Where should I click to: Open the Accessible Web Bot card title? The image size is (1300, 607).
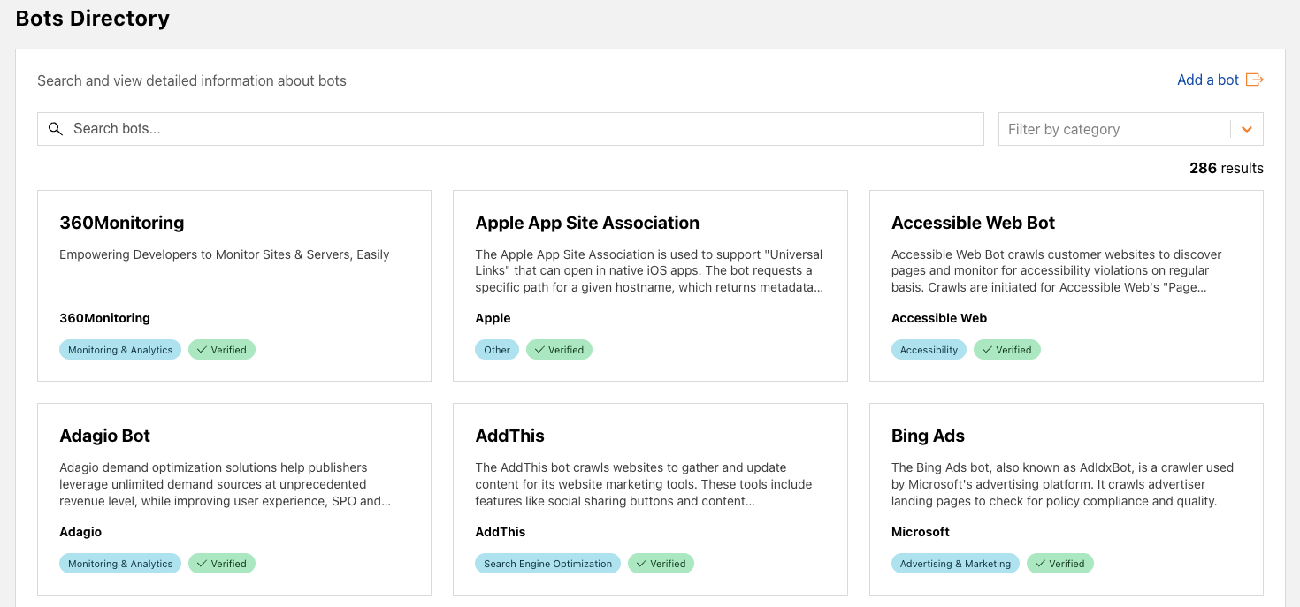(x=973, y=223)
